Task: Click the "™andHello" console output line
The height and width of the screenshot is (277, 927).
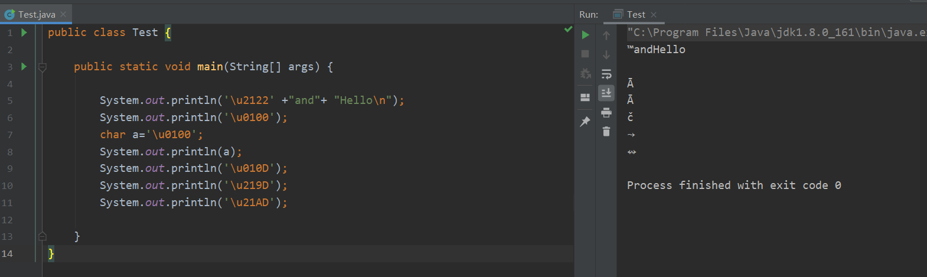Action: point(656,50)
